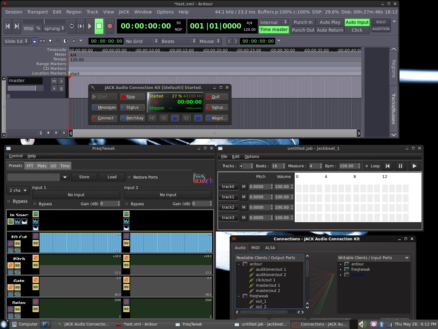438x329 pixels.
Task: Mute track0 with its M button
Action: click(243, 187)
